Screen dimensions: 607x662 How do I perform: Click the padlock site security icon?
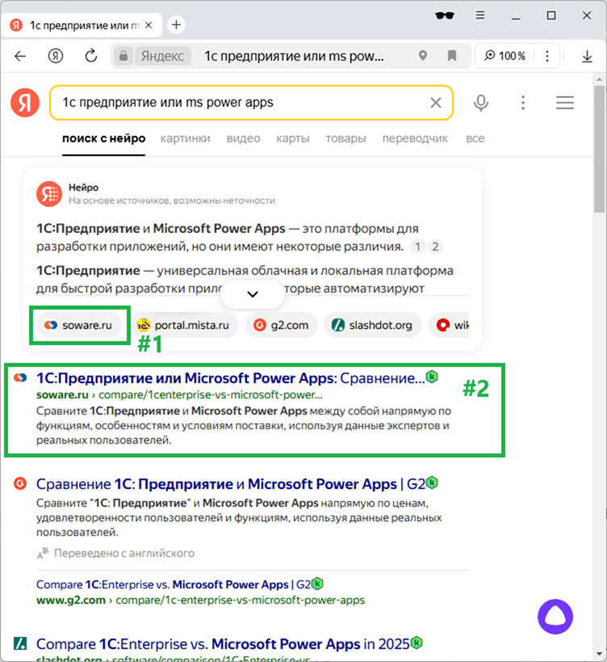(123, 56)
